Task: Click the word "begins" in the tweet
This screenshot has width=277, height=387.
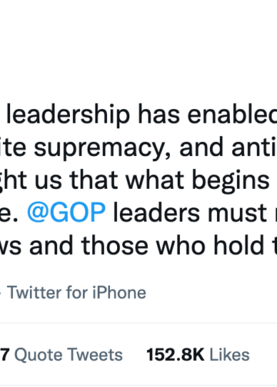Action: 231,180
